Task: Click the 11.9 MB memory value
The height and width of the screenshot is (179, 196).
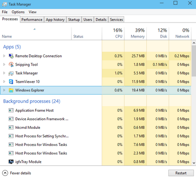Action: coord(138,82)
